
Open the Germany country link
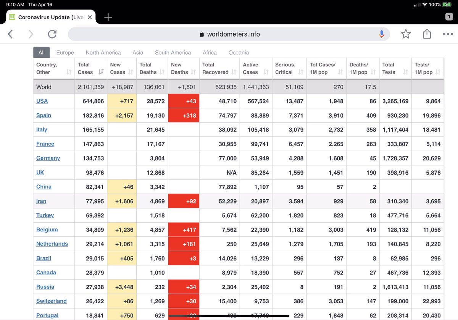[x=48, y=158]
